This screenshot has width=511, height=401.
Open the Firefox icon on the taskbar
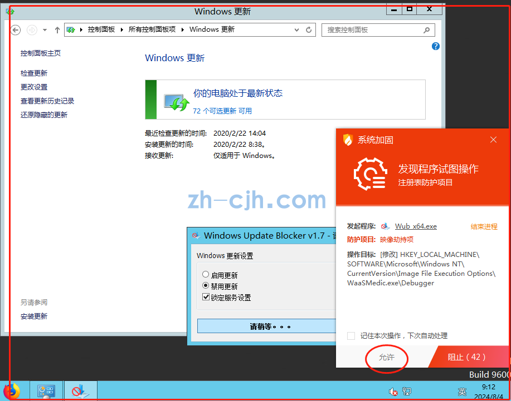click(x=12, y=391)
